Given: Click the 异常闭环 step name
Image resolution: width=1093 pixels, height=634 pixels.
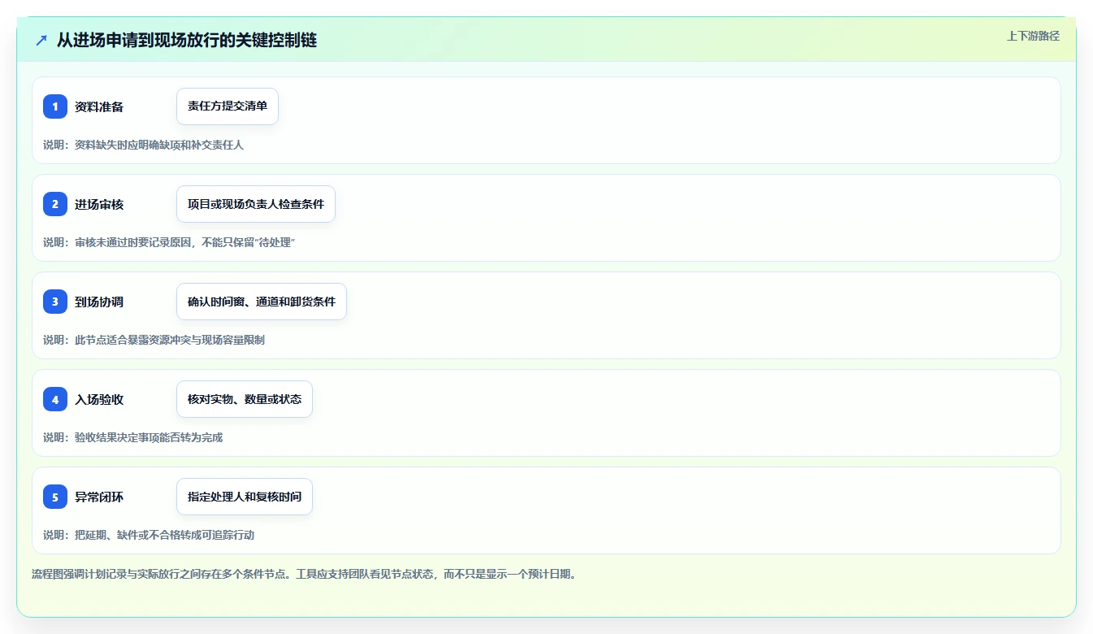Looking at the screenshot, I should (x=99, y=497).
